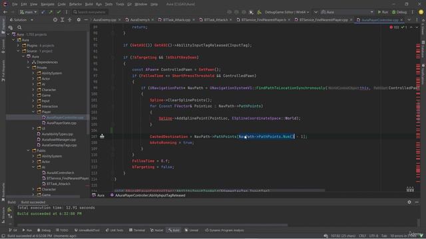Viewport: 426px width, 239px height.
Task: Click the editor horizontal scrollbar
Action: (x=219, y=191)
